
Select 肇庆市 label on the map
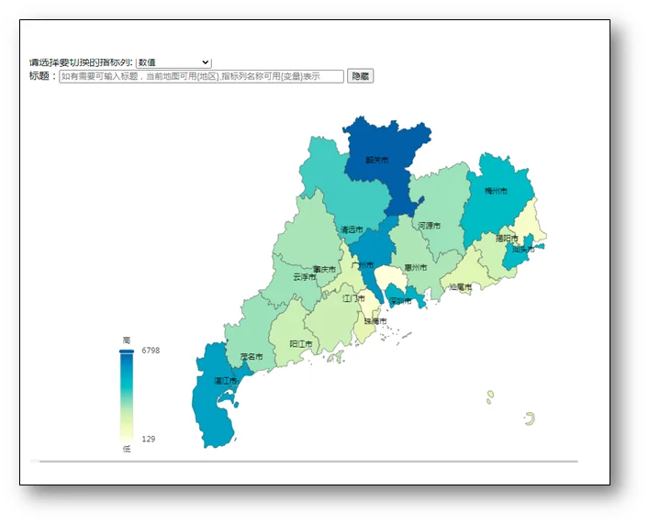325,270
